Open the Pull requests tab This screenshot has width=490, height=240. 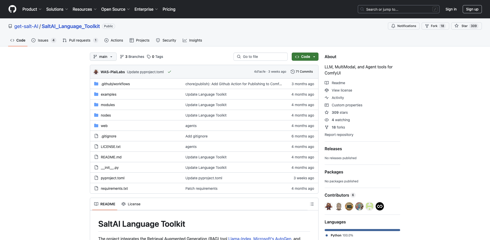(x=80, y=40)
